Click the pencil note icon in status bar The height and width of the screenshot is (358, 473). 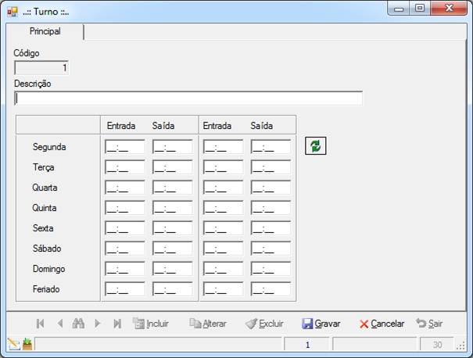click(13, 344)
